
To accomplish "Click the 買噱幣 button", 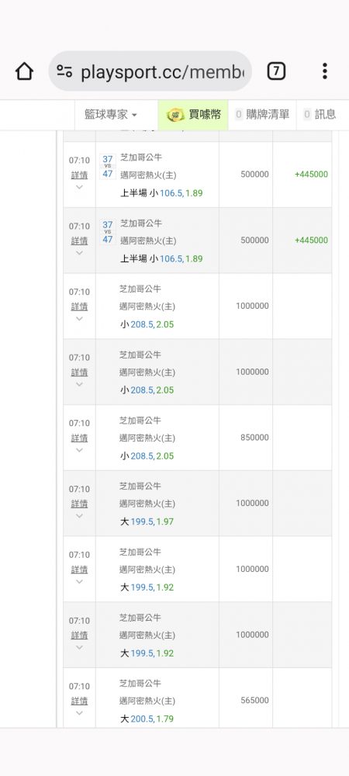I will click(x=193, y=115).
